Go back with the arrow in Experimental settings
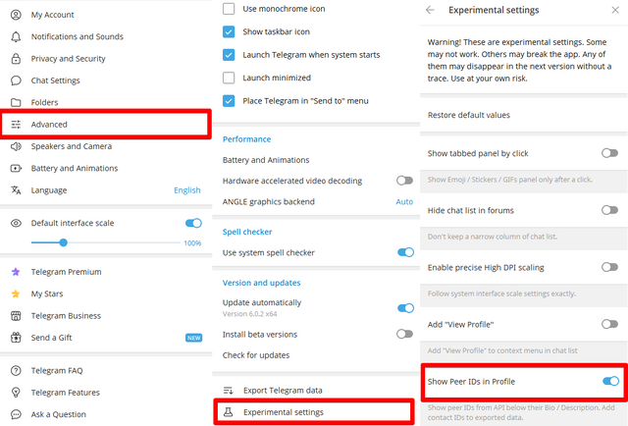This screenshot has width=628, height=426. tap(430, 10)
